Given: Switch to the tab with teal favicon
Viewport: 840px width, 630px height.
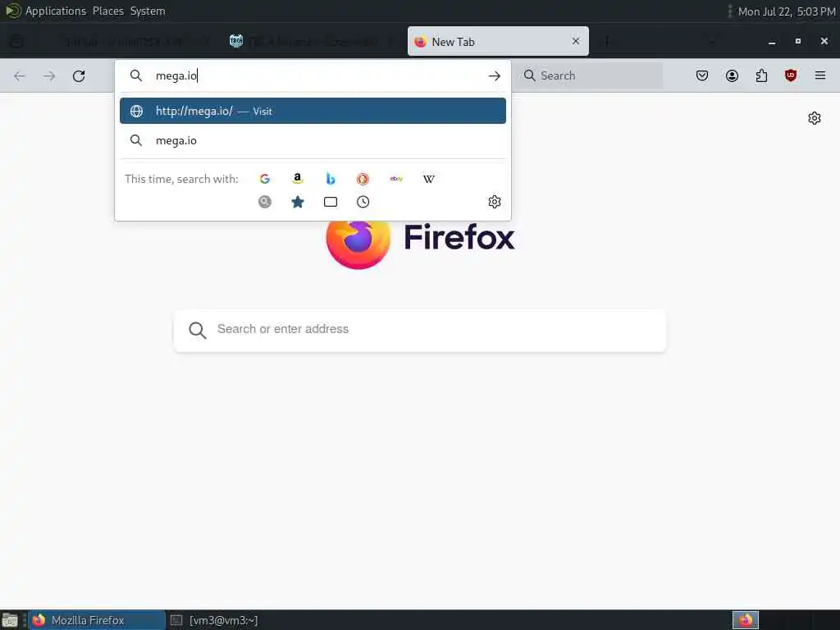Looking at the screenshot, I should (x=312, y=41).
